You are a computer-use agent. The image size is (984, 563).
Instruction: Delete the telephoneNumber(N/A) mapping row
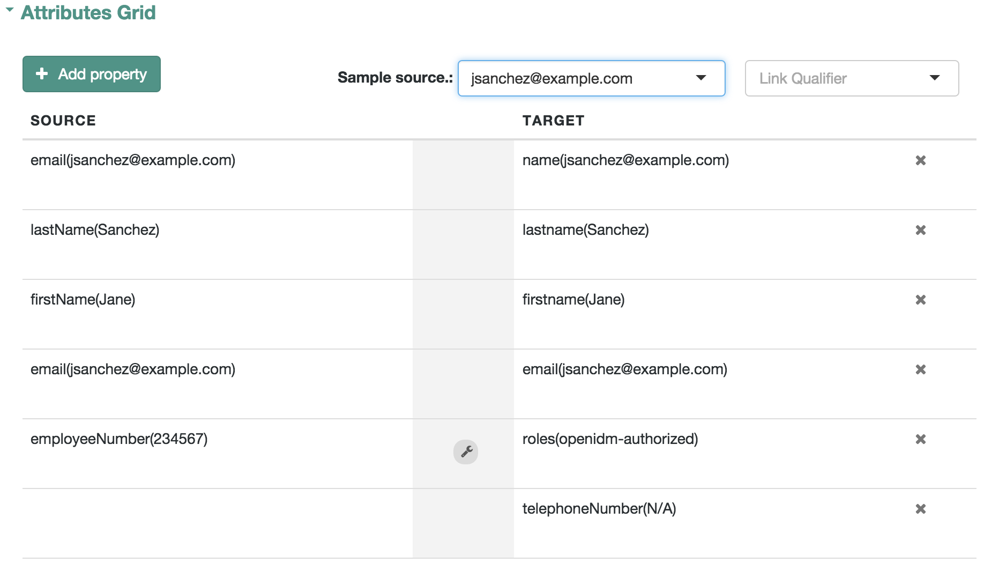pos(920,509)
